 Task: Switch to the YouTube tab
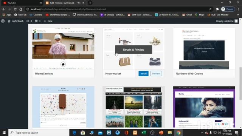(22, 3)
